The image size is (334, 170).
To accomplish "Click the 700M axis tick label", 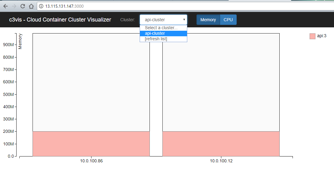I will tap(9, 69).
